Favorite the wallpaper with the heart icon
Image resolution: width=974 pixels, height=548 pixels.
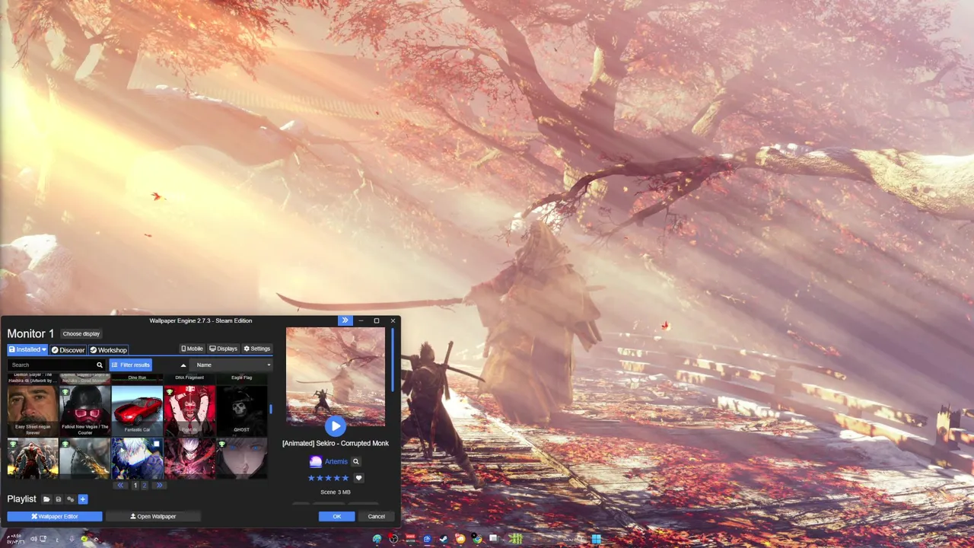pyautogui.click(x=358, y=478)
